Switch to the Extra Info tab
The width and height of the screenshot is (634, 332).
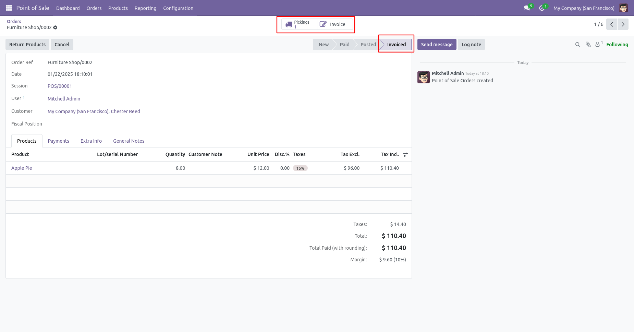91,141
